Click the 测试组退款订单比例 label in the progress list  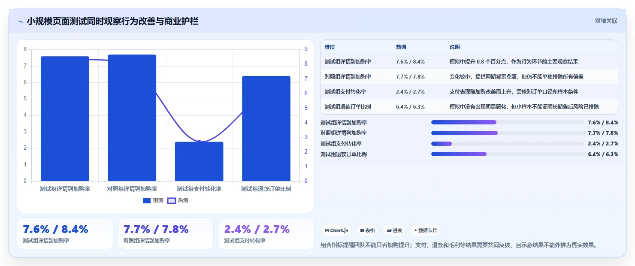(x=344, y=154)
